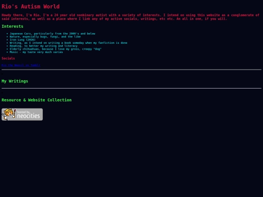This screenshot has width=263, height=197.
Task: Expand the Resource & Website Collection section
Action: (x=37, y=100)
